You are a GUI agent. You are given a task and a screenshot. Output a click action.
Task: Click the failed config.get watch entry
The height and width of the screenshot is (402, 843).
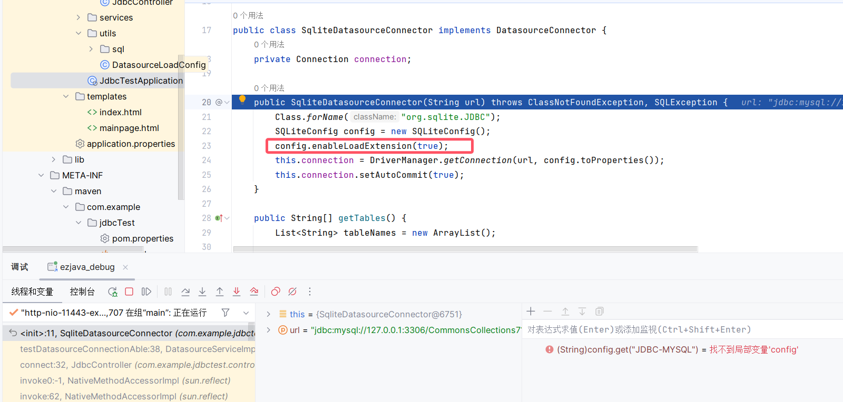pyautogui.click(x=672, y=349)
